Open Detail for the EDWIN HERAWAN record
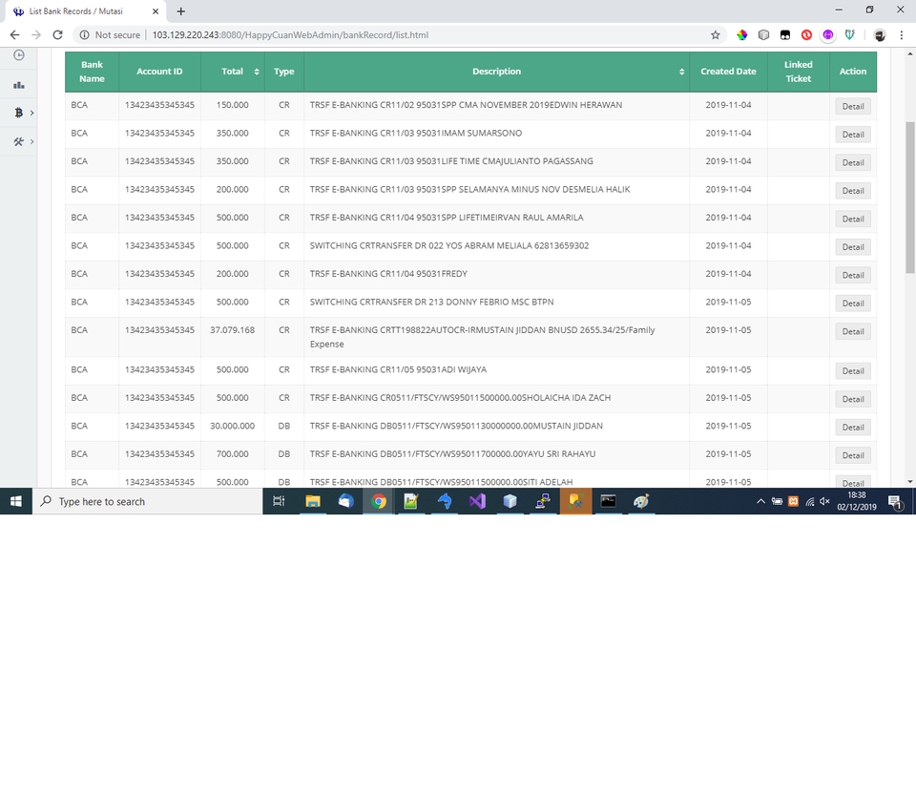Image resolution: width=916 pixels, height=796 pixels. (853, 106)
